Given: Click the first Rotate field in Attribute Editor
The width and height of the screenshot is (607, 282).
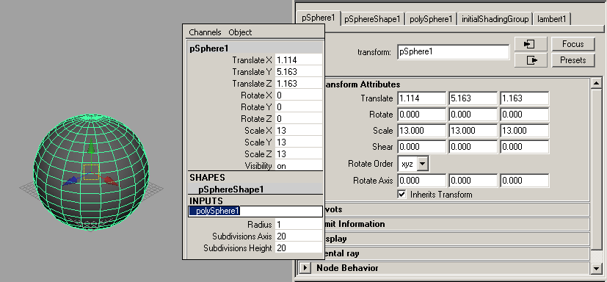Looking at the screenshot, I should point(421,115).
